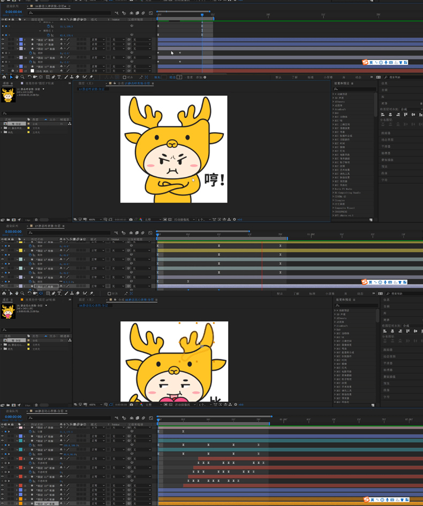Select the Eraser tool above the 哼! preview
Viewport: 423px width, 506px height.
78,77
